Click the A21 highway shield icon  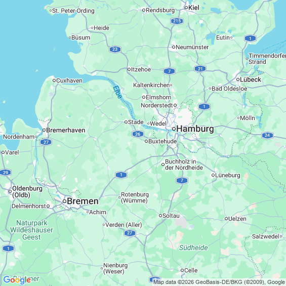200,69
